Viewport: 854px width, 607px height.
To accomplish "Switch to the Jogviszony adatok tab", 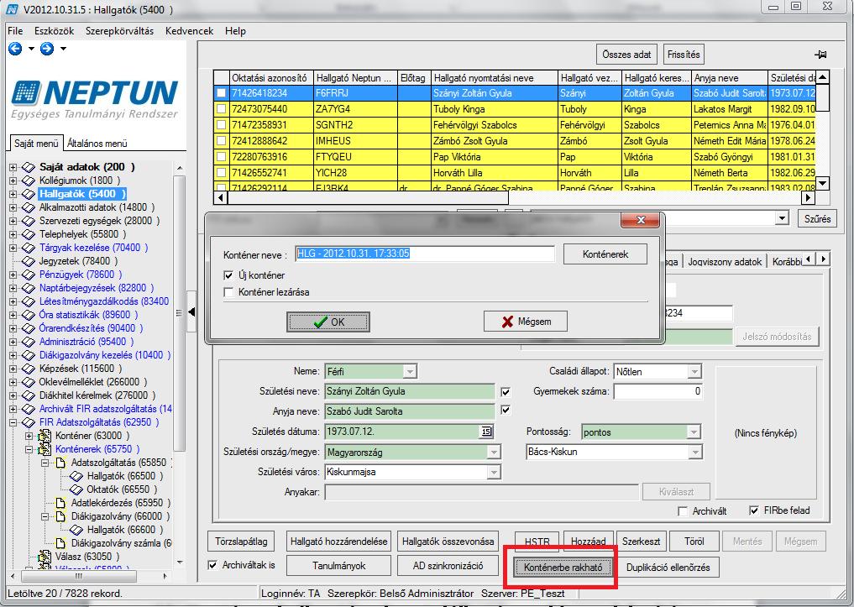I will tap(725, 262).
